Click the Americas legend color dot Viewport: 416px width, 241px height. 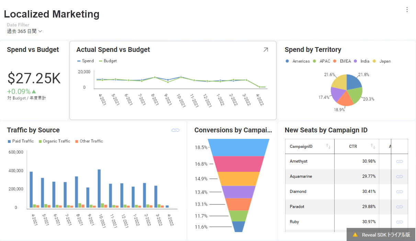[287, 61]
